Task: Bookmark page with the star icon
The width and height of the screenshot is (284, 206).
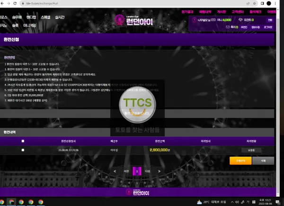Action: (254, 3)
